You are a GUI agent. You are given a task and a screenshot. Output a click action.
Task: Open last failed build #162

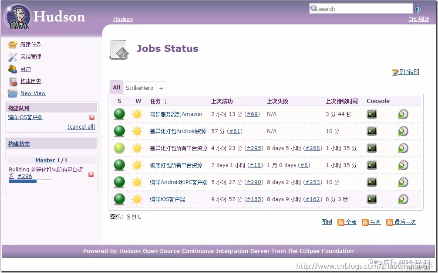313,199
